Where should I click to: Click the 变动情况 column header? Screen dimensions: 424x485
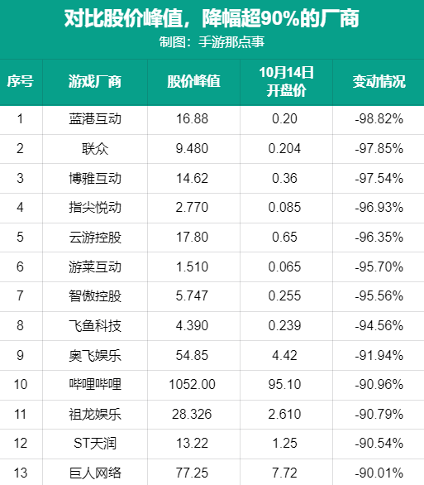[x=379, y=82]
